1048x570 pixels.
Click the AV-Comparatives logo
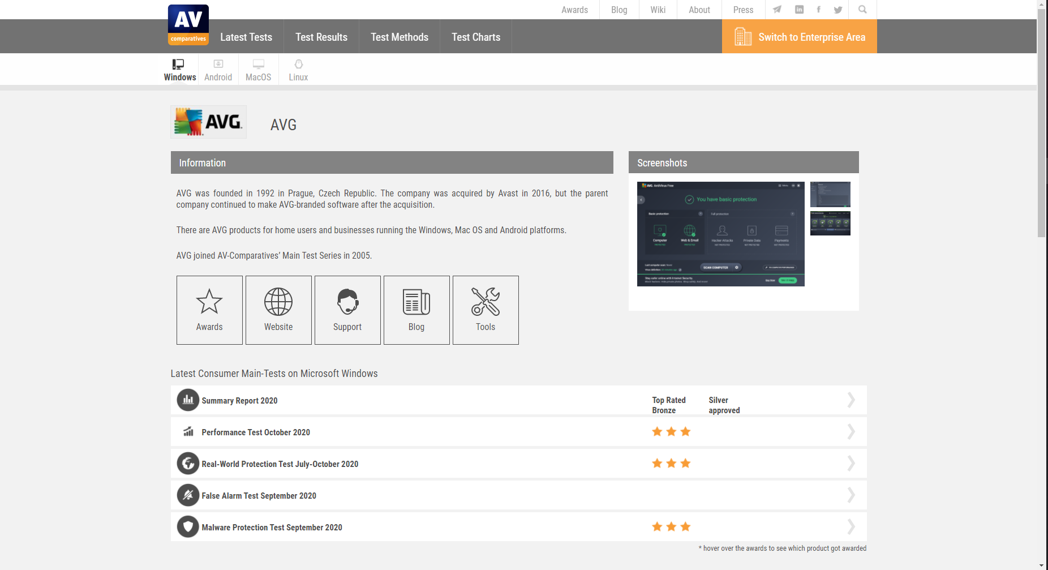coord(188,25)
